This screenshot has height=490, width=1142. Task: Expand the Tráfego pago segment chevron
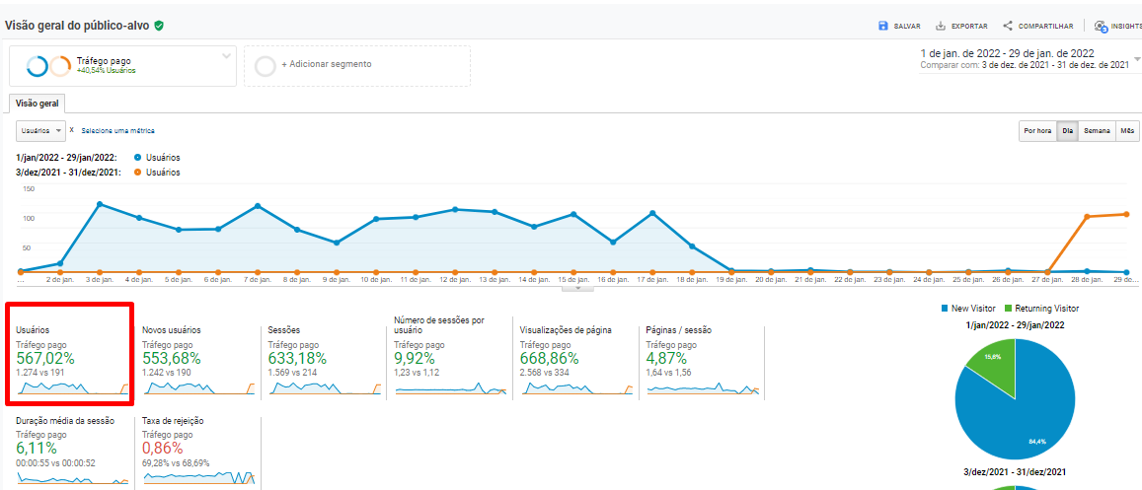point(226,55)
